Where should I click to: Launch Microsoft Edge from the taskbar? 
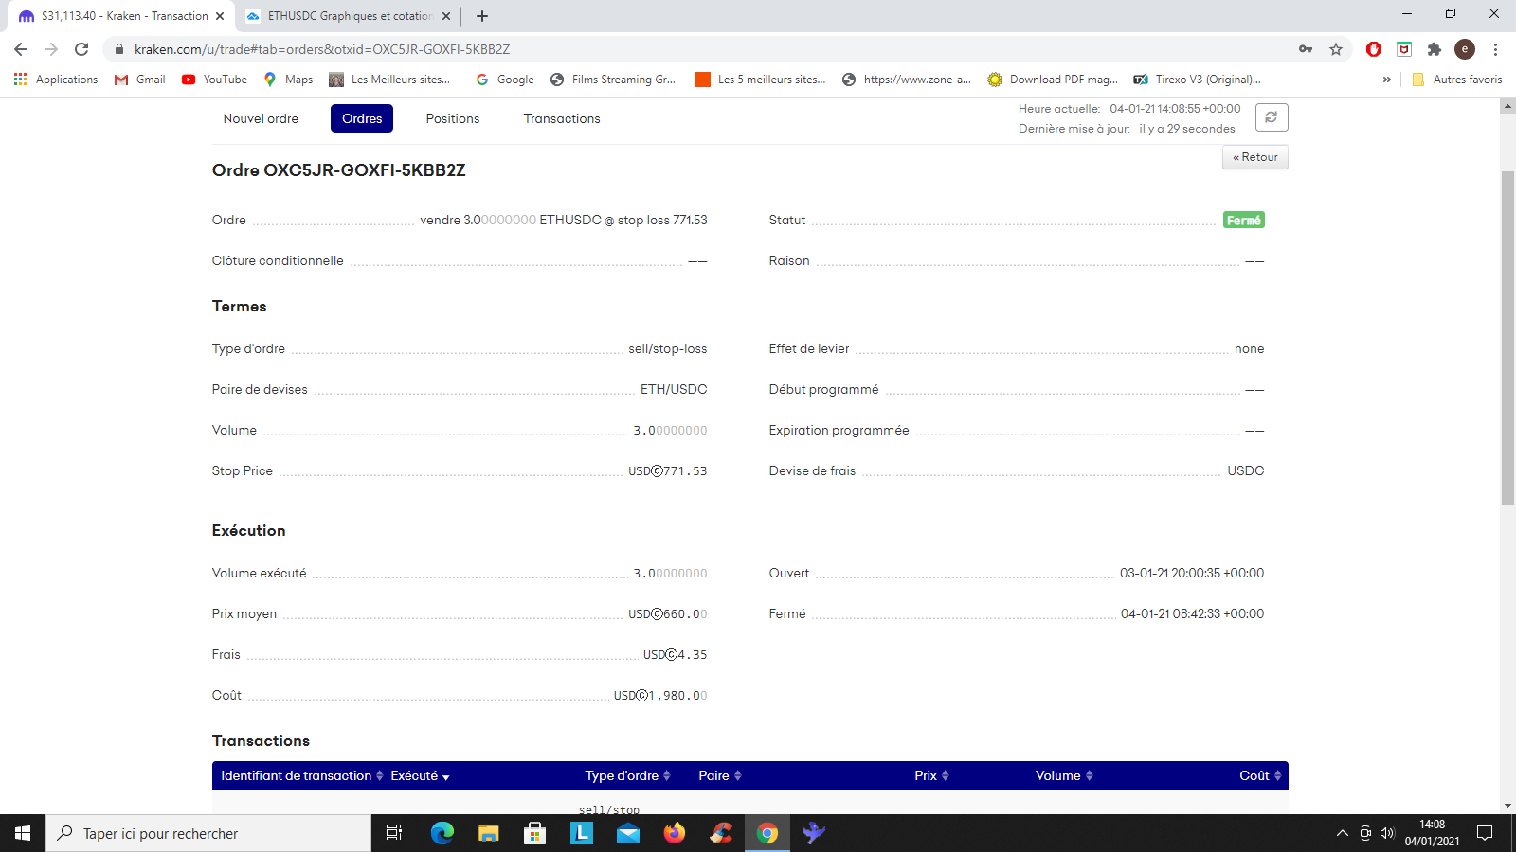pyautogui.click(x=442, y=833)
